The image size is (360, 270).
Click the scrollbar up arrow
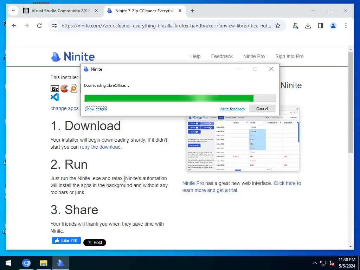pyautogui.click(x=351, y=49)
